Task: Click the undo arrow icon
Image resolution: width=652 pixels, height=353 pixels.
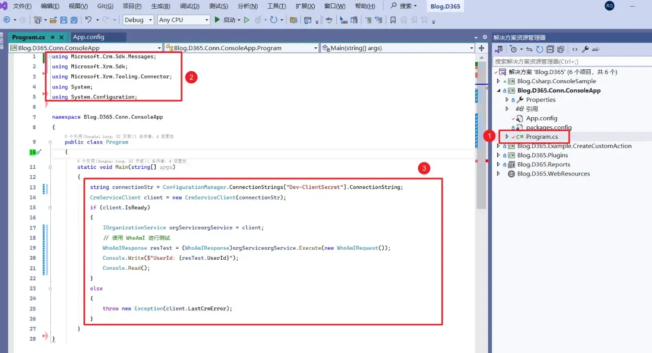Action: [x=89, y=20]
